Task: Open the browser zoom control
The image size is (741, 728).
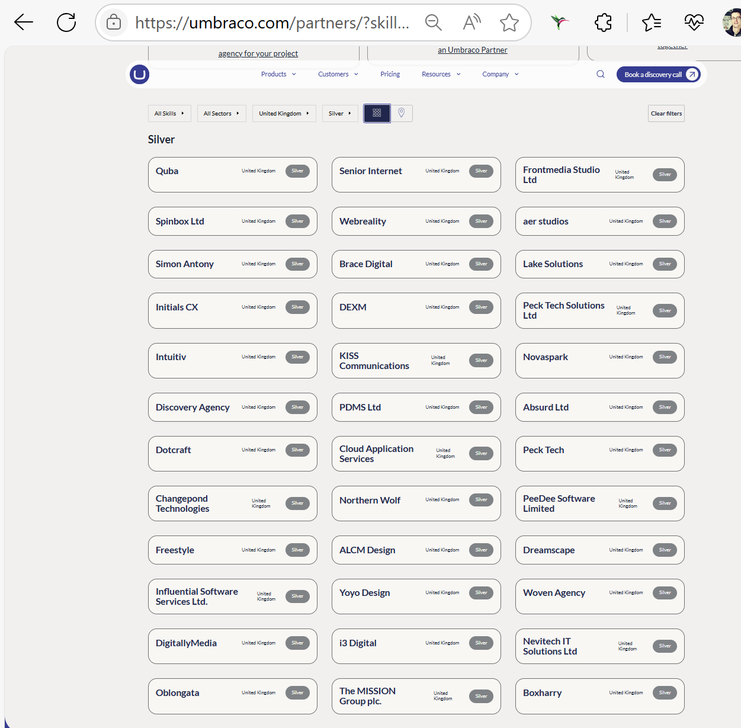Action: [x=434, y=23]
